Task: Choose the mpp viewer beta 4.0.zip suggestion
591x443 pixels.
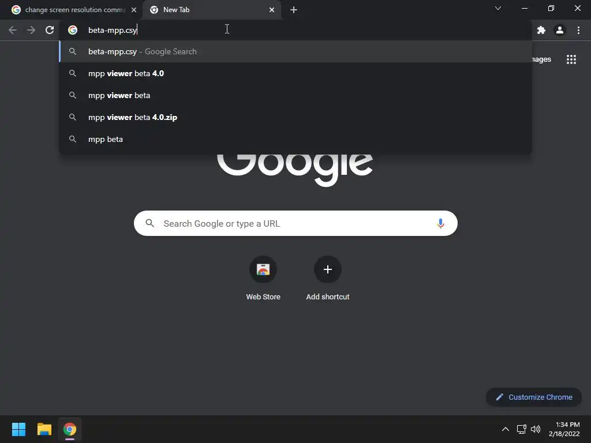Action: (x=295, y=117)
